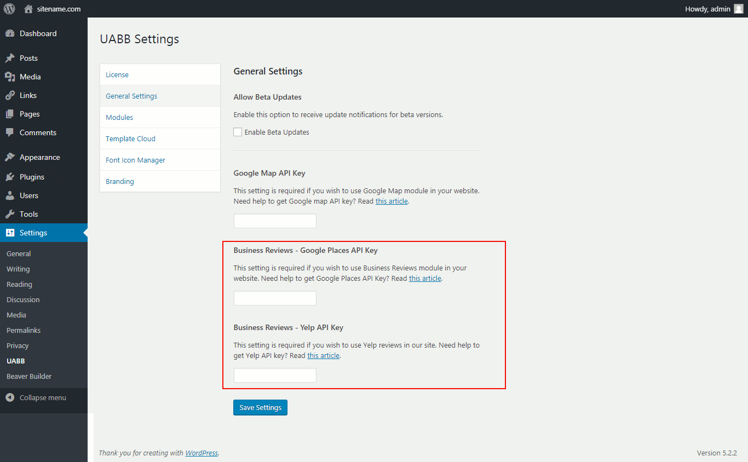Open General under Settings submenu

click(x=19, y=253)
